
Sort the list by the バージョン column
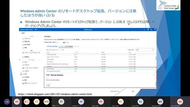(x=77, y=52)
